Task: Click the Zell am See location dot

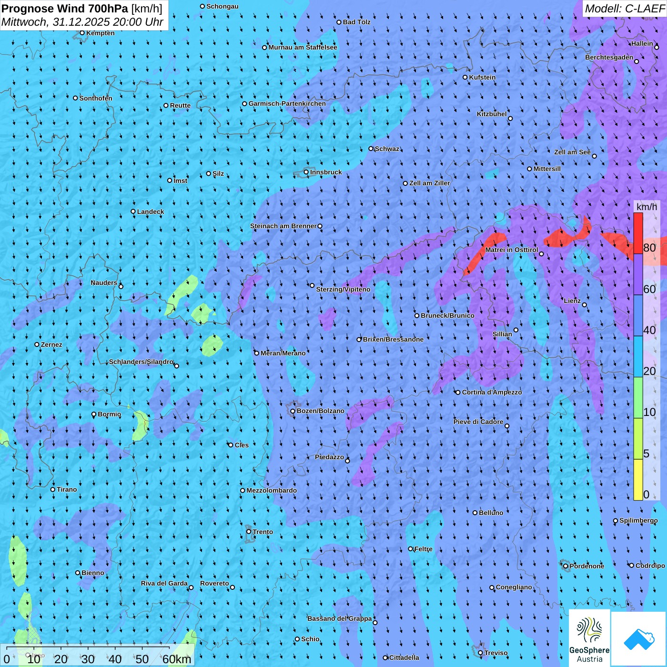Action: point(594,156)
